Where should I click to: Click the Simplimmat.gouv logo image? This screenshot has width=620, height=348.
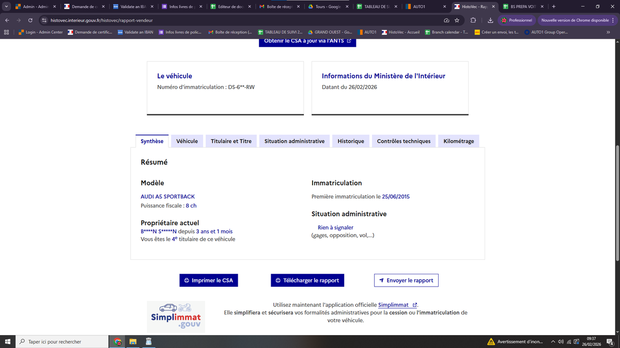[x=176, y=317]
